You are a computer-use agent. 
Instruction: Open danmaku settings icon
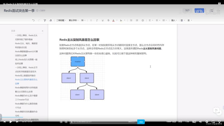tap(66, 122)
